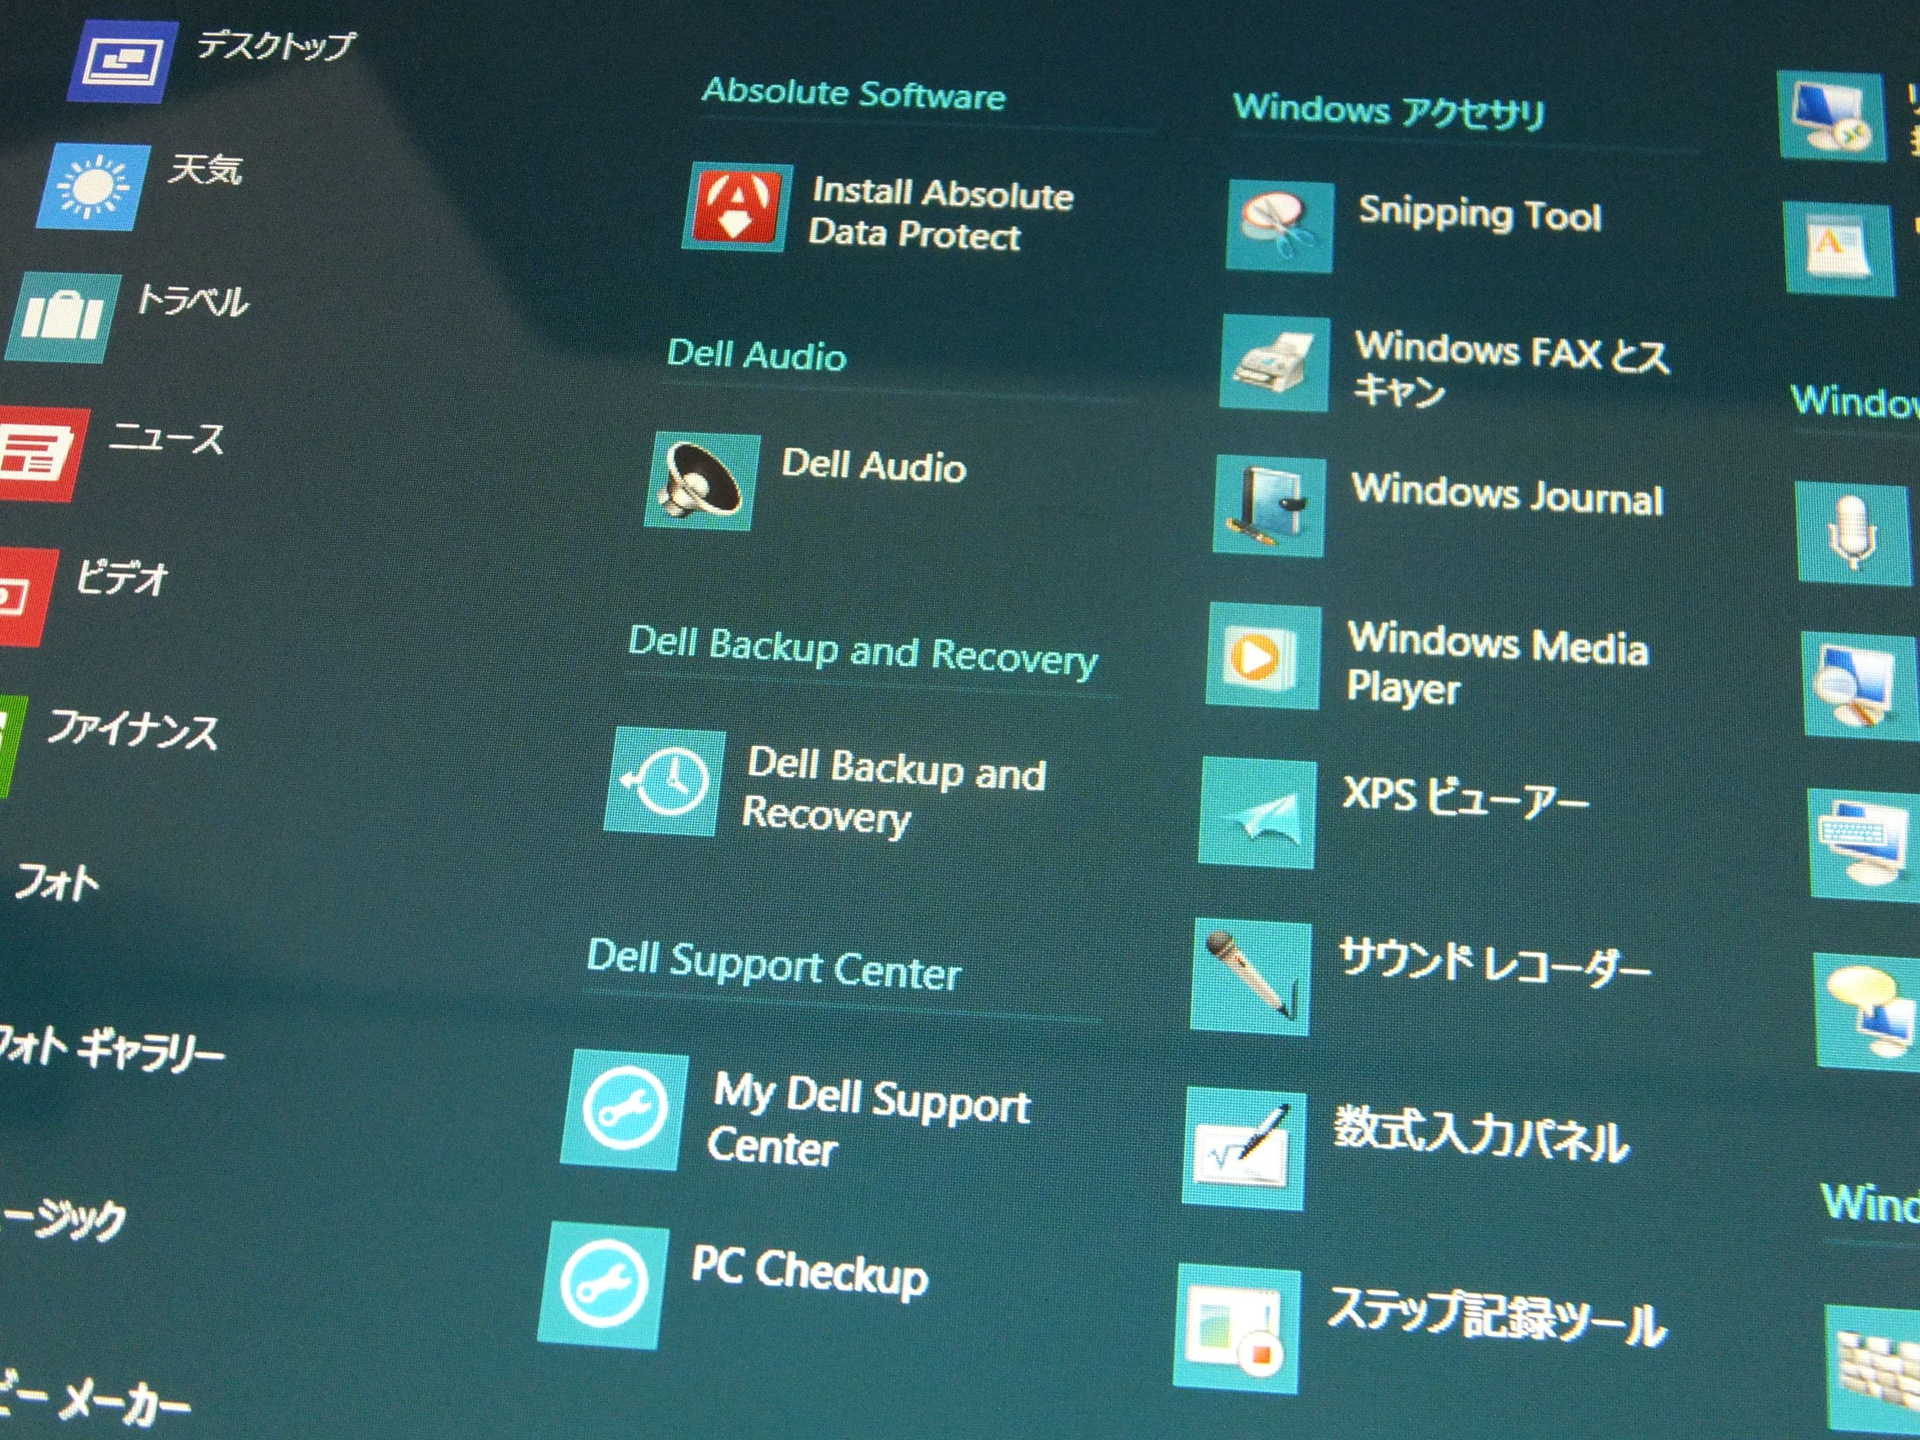Select the Absolute Software group header
The height and width of the screenshot is (1440, 1920).
[x=854, y=94]
